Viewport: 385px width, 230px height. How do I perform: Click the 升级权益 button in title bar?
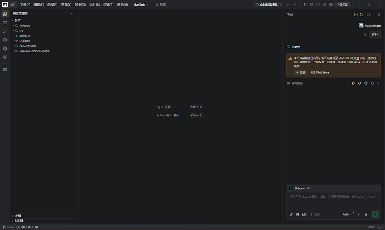tap(342, 4)
